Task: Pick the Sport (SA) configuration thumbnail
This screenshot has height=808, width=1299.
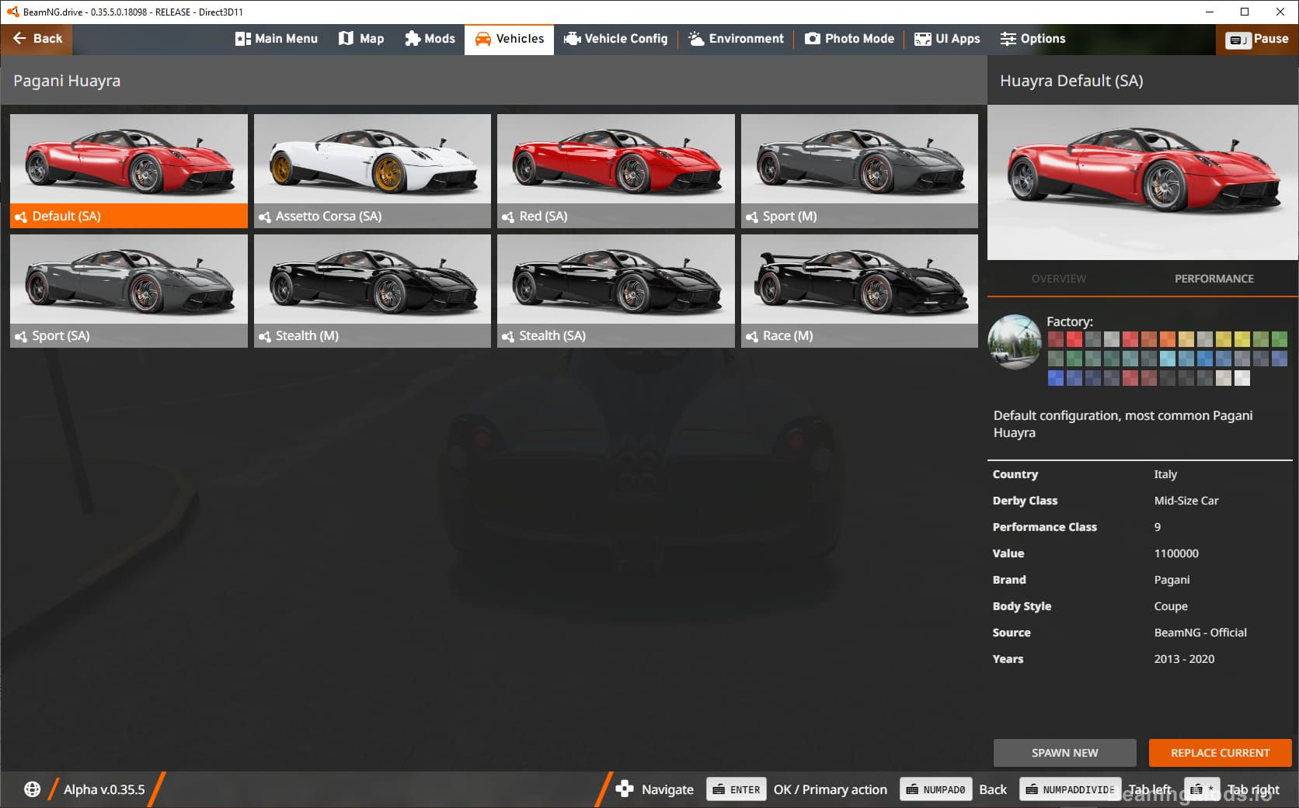Action: pyautogui.click(x=129, y=279)
